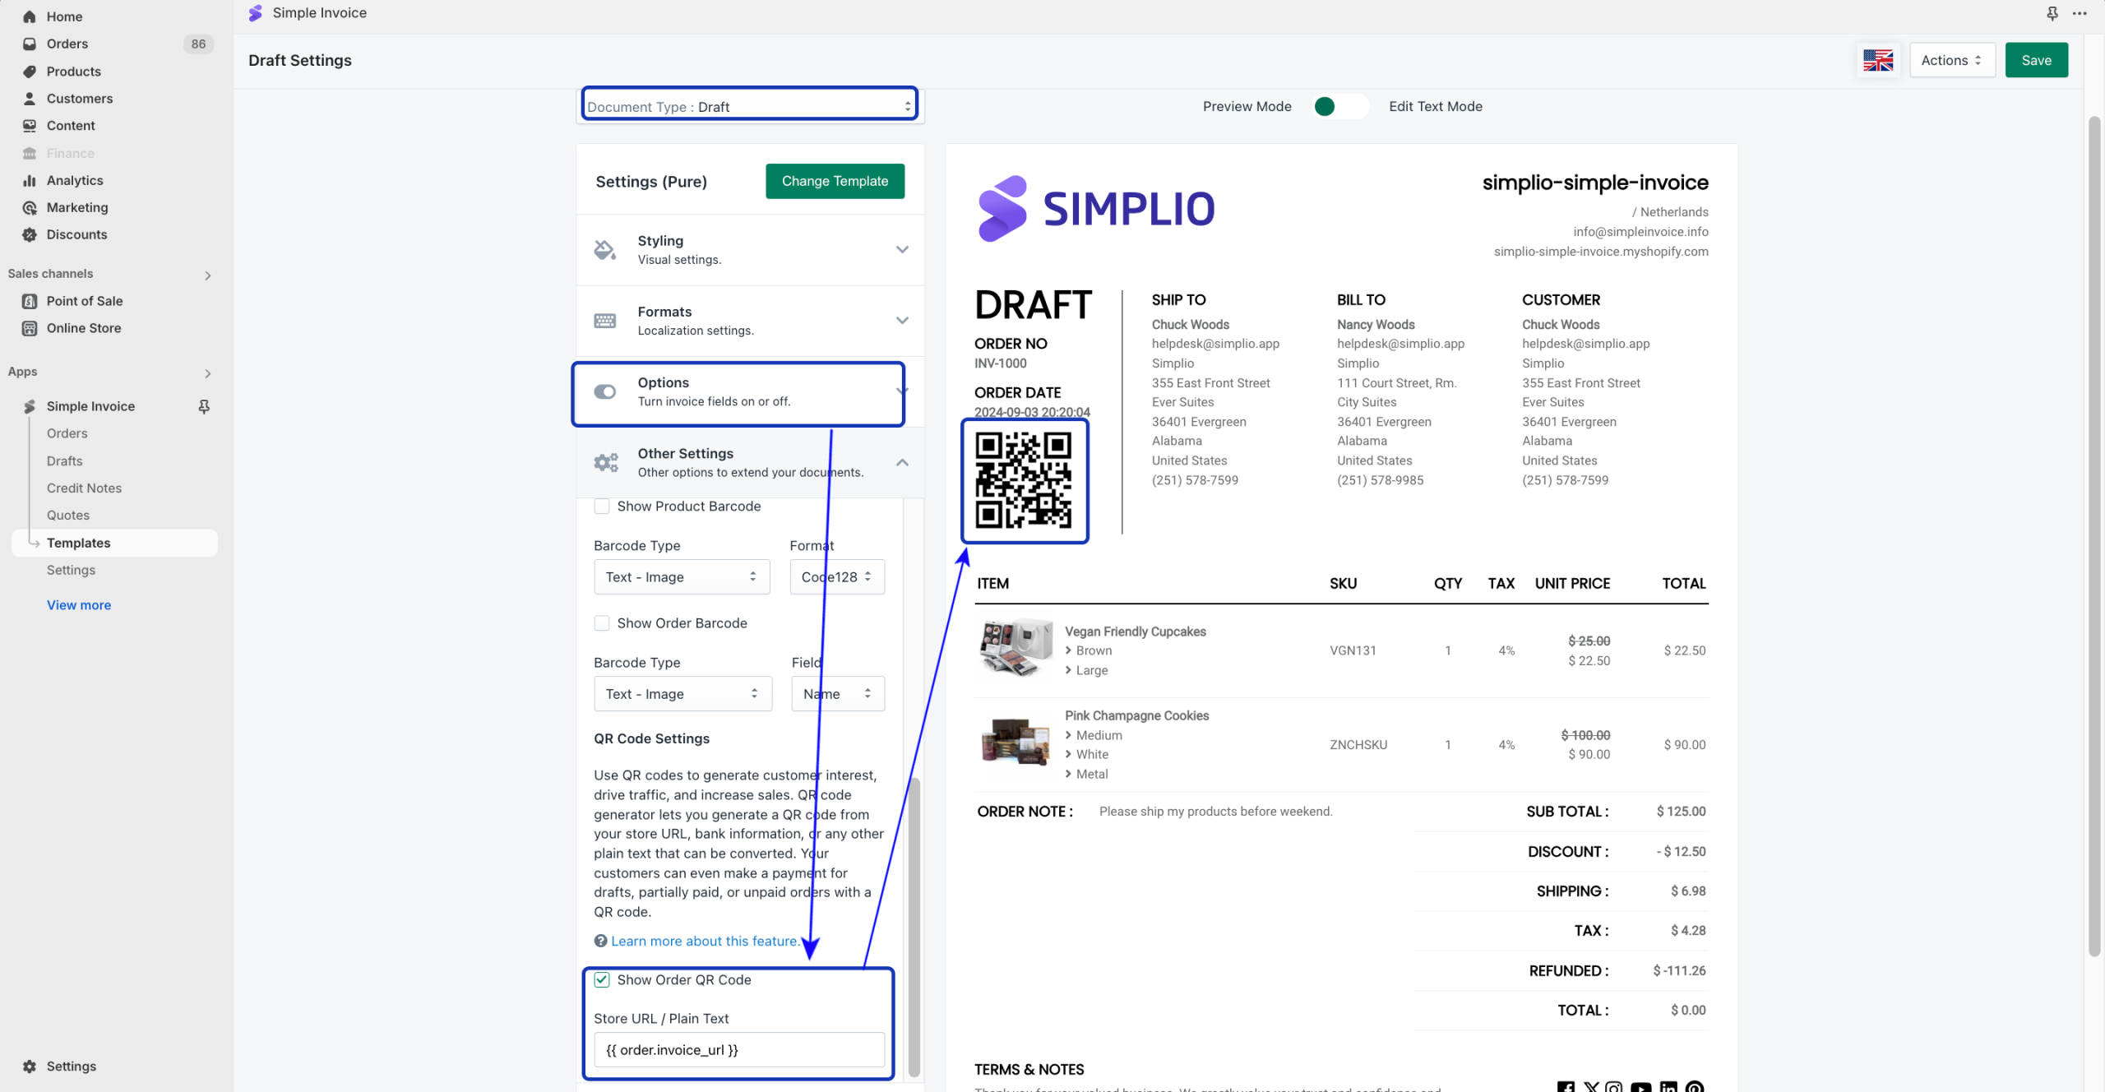The height and width of the screenshot is (1092, 2105).
Task: Toggle Preview Mode to Edit Text Mode
Action: (x=1339, y=106)
